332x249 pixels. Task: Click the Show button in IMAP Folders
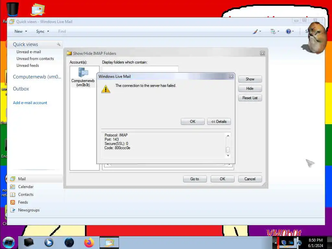[x=250, y=79]
